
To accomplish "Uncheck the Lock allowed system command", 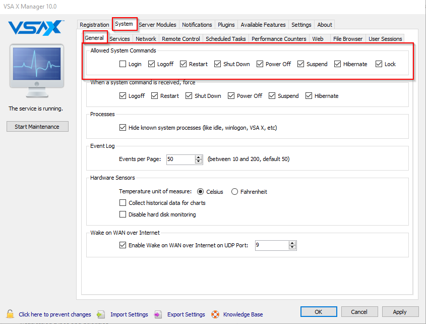I will (379, 64).
